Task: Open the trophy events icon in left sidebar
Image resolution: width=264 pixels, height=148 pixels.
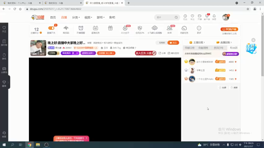Action: pyautogui.click(x=4, y=83)
